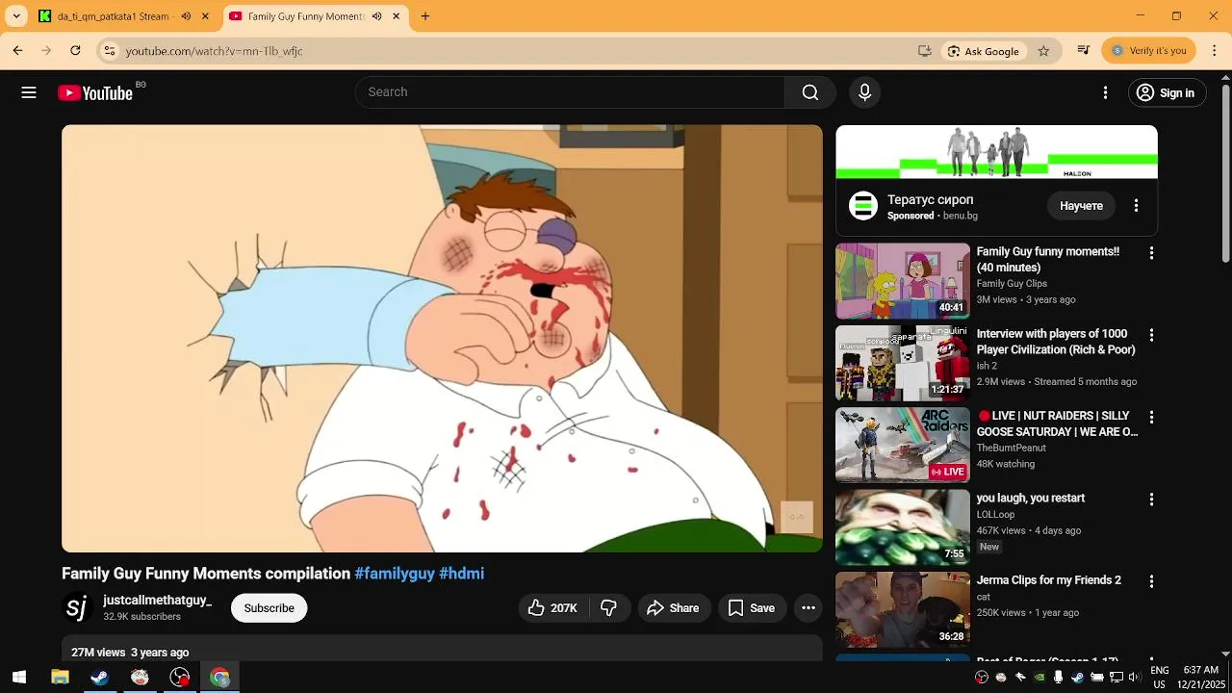The height and width of the screenshot is (693, 1232).
Task: Open the Windows Start menu
Action: (x=19, y=678)
